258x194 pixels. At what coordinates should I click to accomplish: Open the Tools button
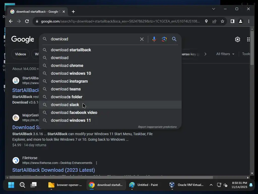point(246,54)
